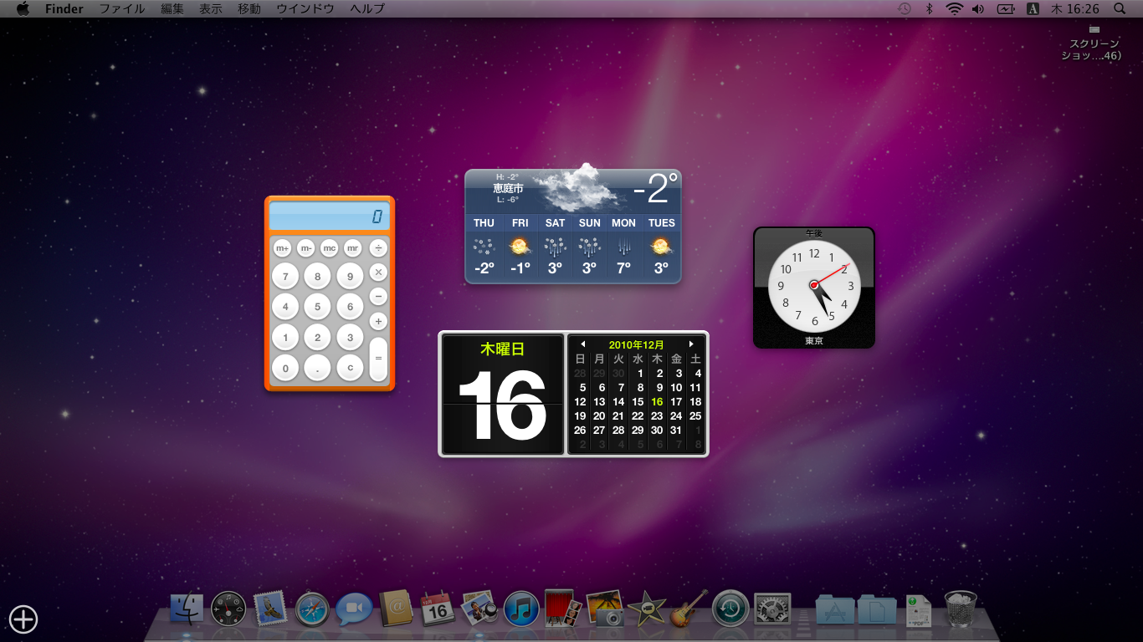This screenshot has height=642, width=1143.
Task: Open the 編集 menu
Action: (x=172, y=8)
